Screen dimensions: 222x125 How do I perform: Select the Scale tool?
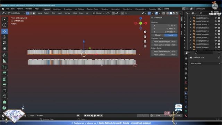pyautogui.click(x=5, y=43)
